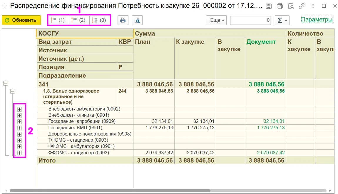Select the Вид затрат header cell

point(77,42)
